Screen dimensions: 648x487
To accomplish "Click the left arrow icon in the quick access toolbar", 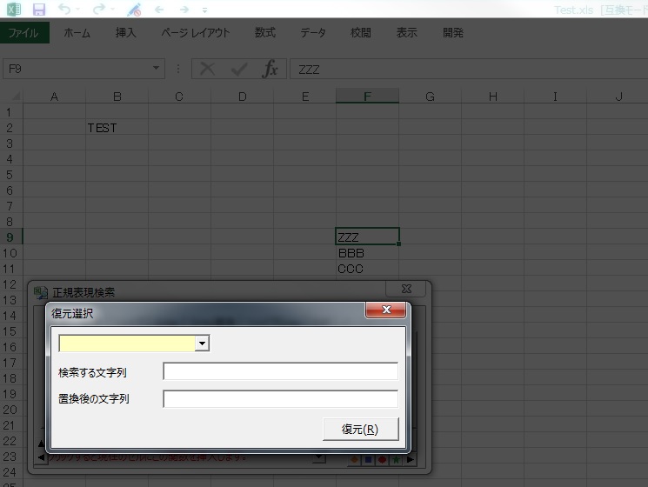I will coord(158,10).
